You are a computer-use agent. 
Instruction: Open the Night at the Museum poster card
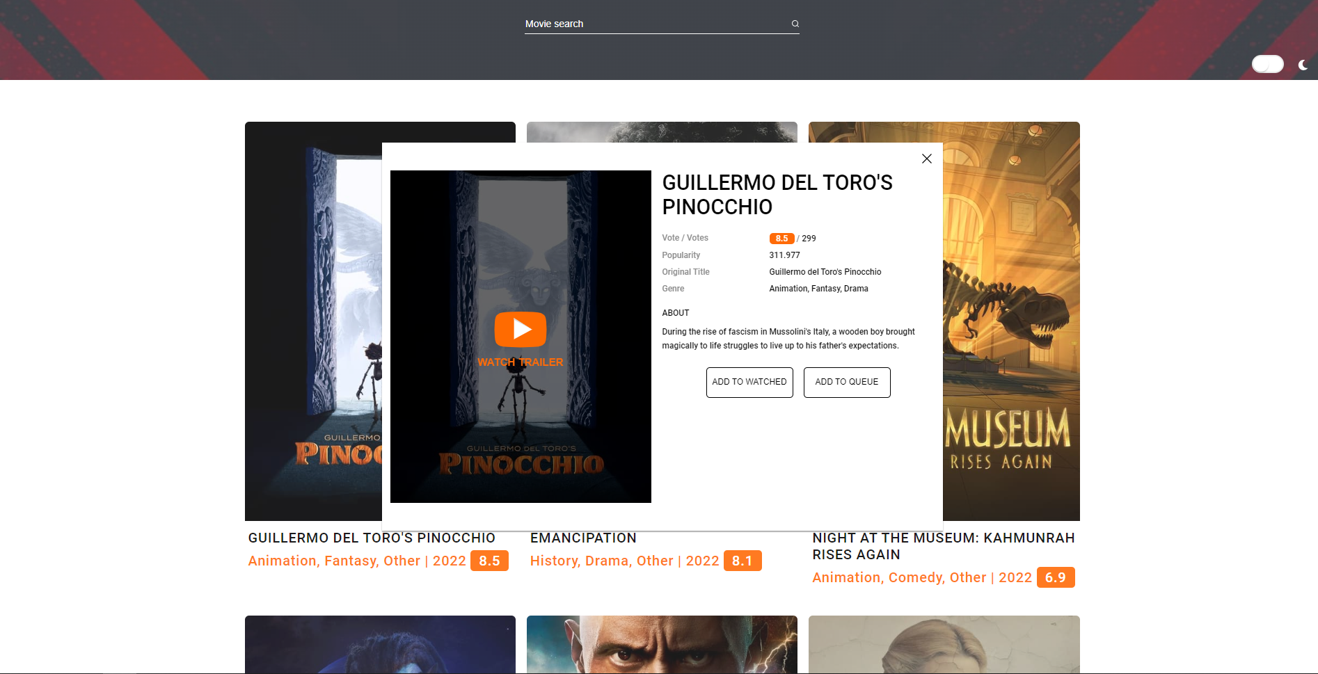click(1011, 321)
